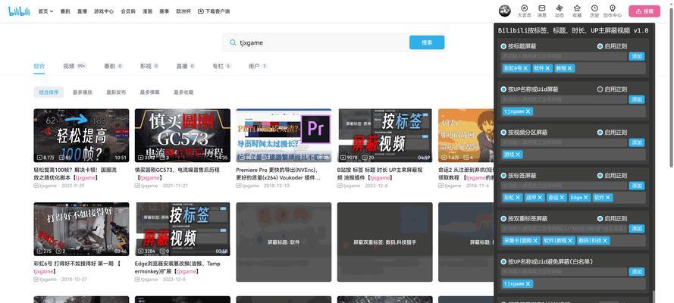Click the bilibili logo
Viewport: 674px width, 303px height.
[x=19, y=11]
